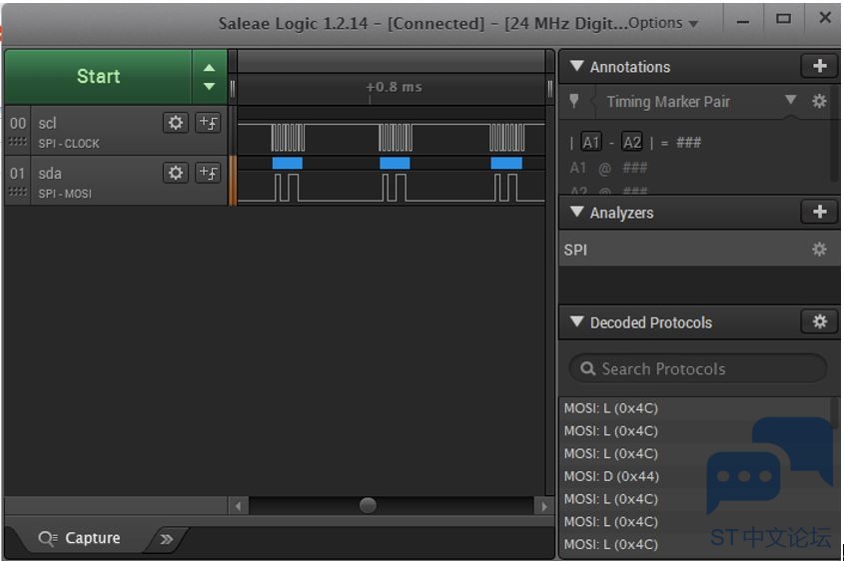Viewport: 844px width, 561px height.
Task: Select first MOSI: L (0x4C) result row
Action: pyautogui.click(x=696, y=408)
